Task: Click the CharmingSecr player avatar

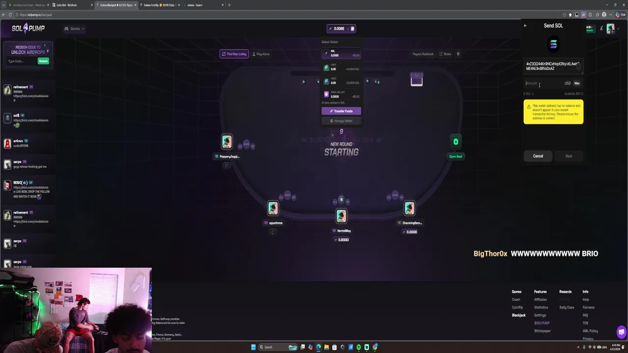Action: (409, 208)
